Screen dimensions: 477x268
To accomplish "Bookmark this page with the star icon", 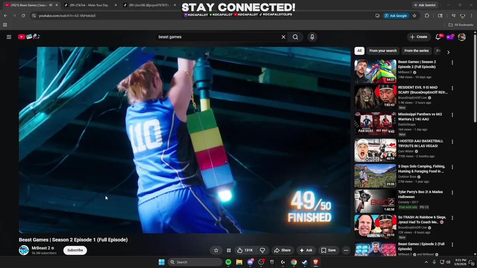I will tap(414, 16).
